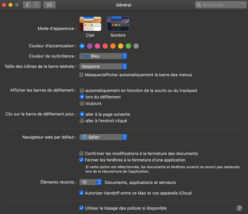The width and height of the screenshot is (248, 214).
Task: Select 'aller à l'endroit cliqué' option
Action: [82, 121]
